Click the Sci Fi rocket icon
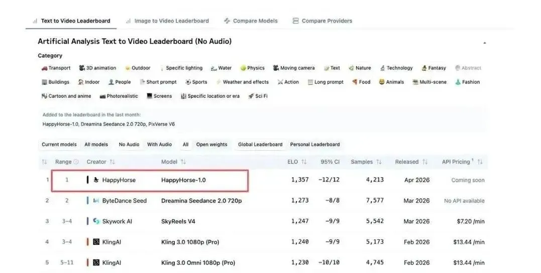Image resolution: width=541 pixels, height=273 pixels. pos(251,96)
